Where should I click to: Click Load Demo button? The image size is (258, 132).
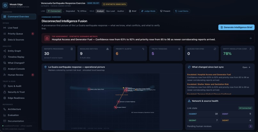pos(181,11)
